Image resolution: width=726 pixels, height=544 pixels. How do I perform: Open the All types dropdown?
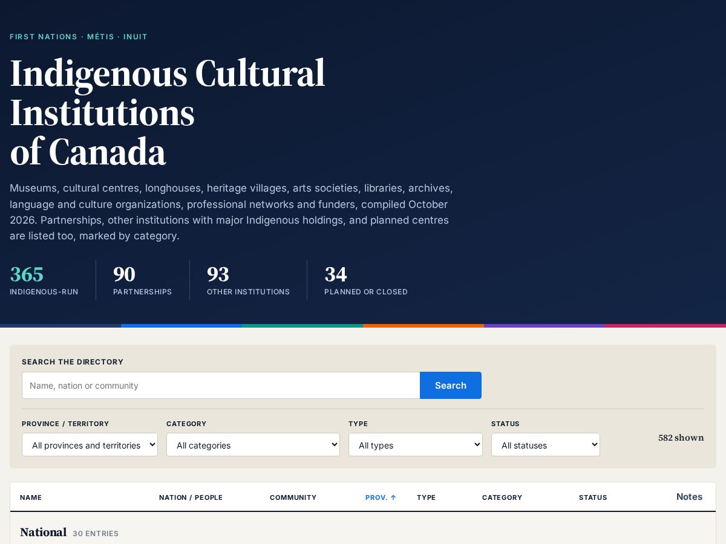click(416, 444)
